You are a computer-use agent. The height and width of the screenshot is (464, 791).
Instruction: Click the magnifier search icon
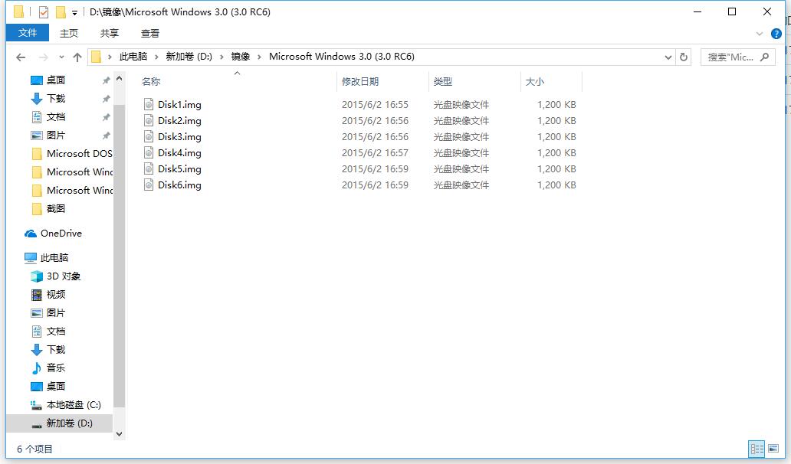pos(765,57)
